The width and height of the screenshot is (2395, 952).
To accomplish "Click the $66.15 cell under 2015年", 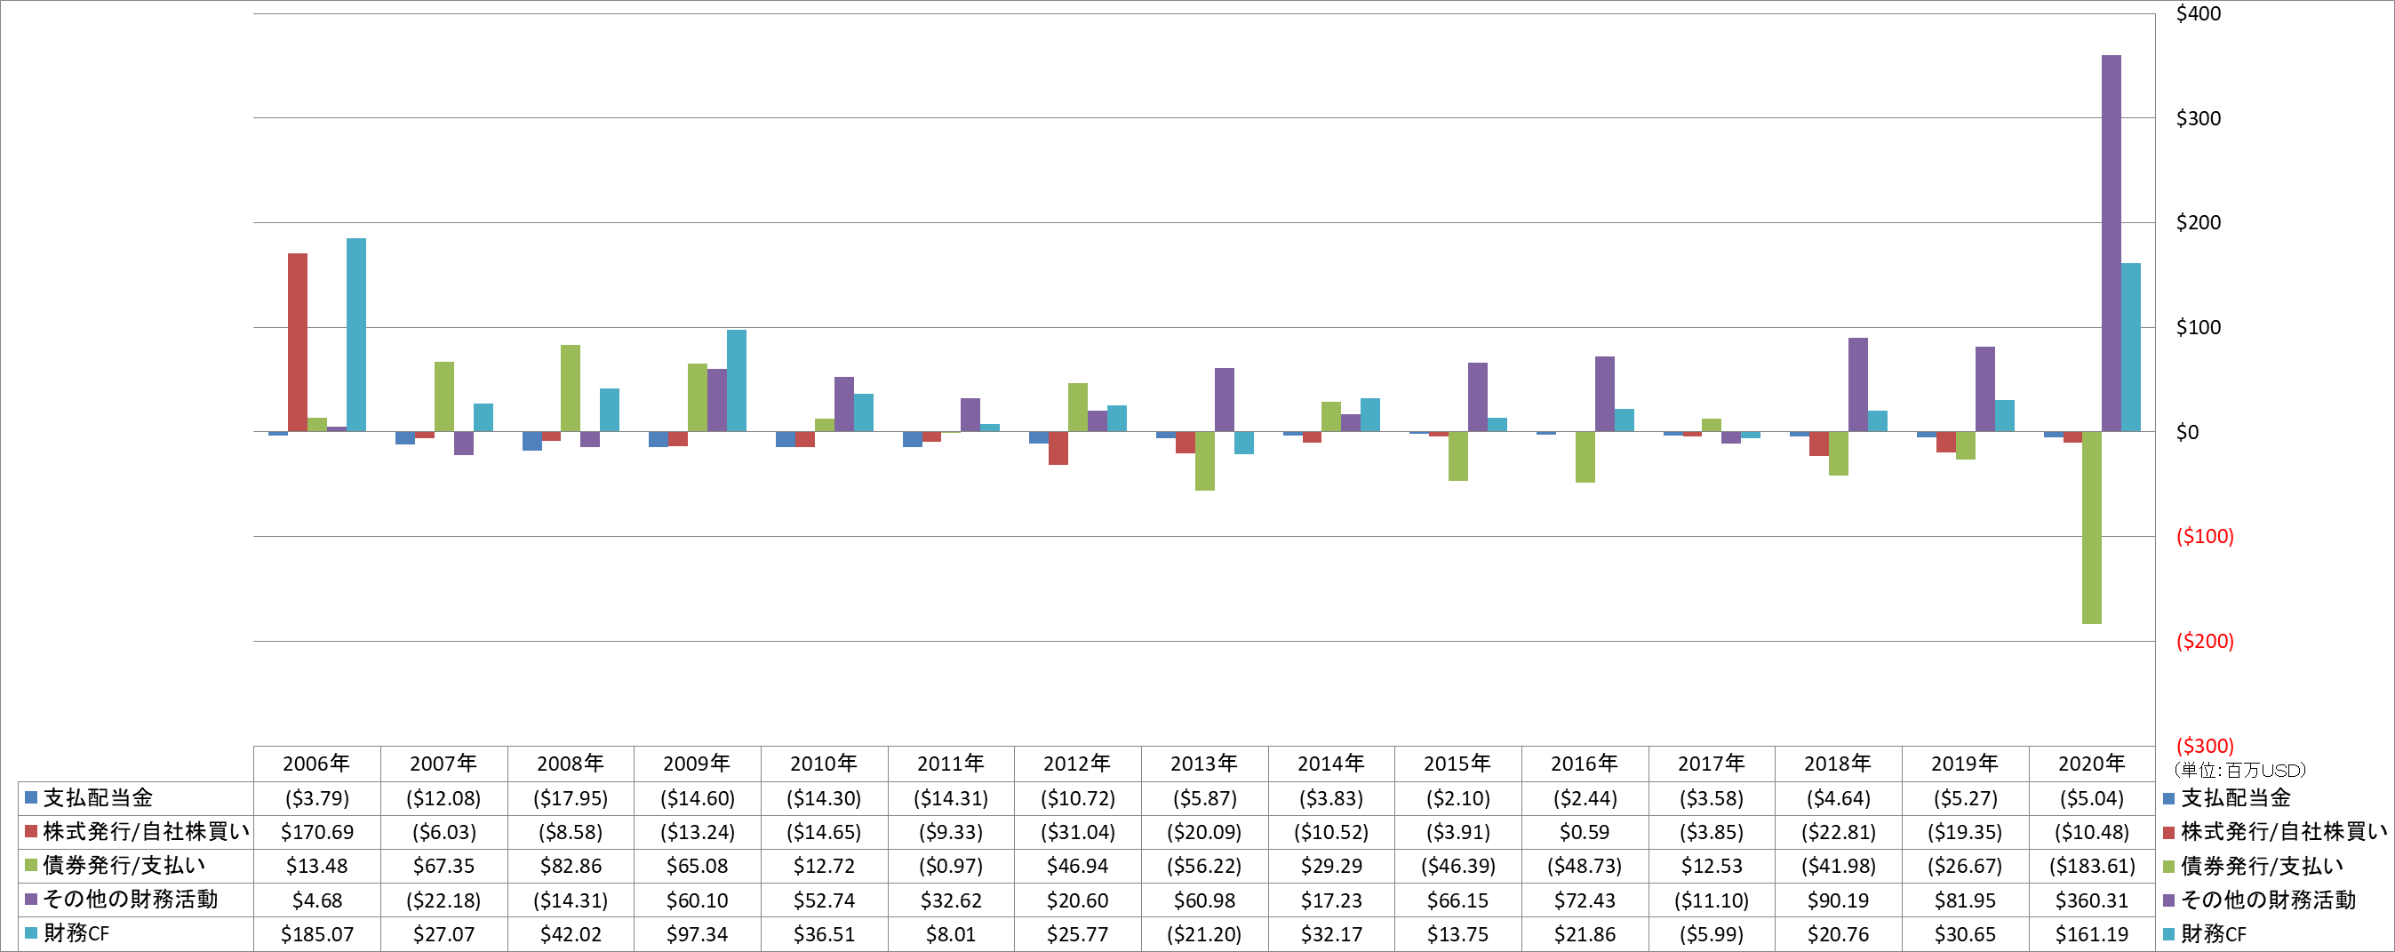I will coord(1457,900).
